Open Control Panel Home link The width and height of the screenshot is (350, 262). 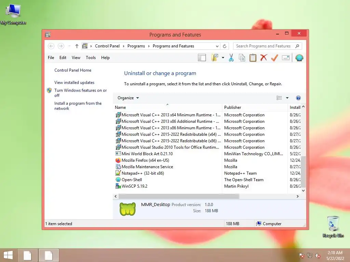pos(73,70)
